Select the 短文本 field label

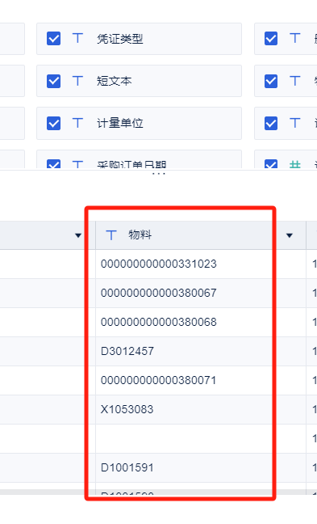point(115,81)
